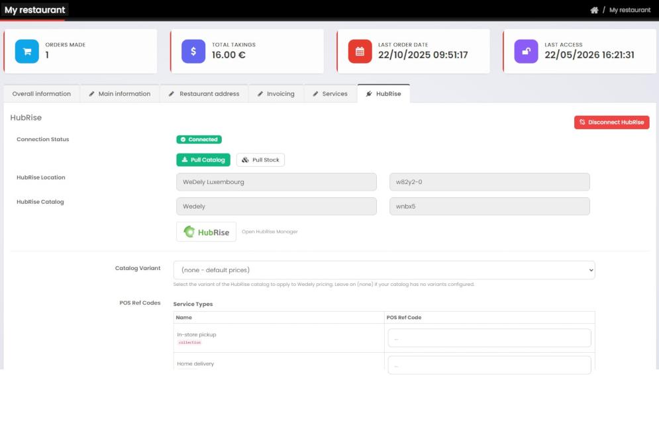
Task: Switch to the Main information tab
Action: (120, 94)
